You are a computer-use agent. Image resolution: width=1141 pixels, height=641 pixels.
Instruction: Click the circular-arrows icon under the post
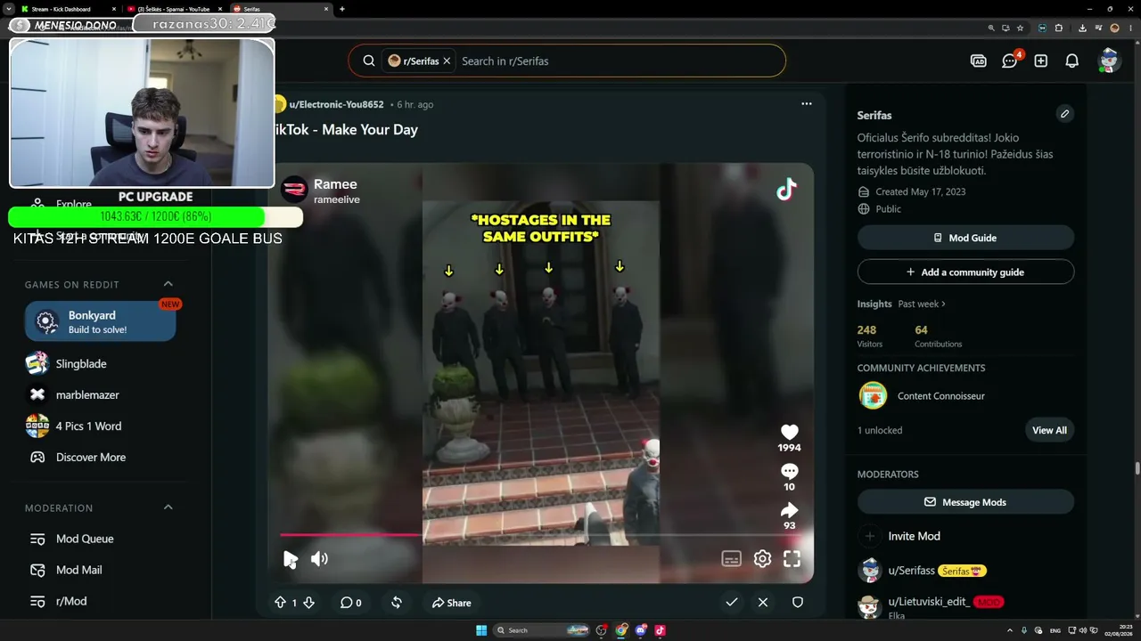(x=397, y=603)
